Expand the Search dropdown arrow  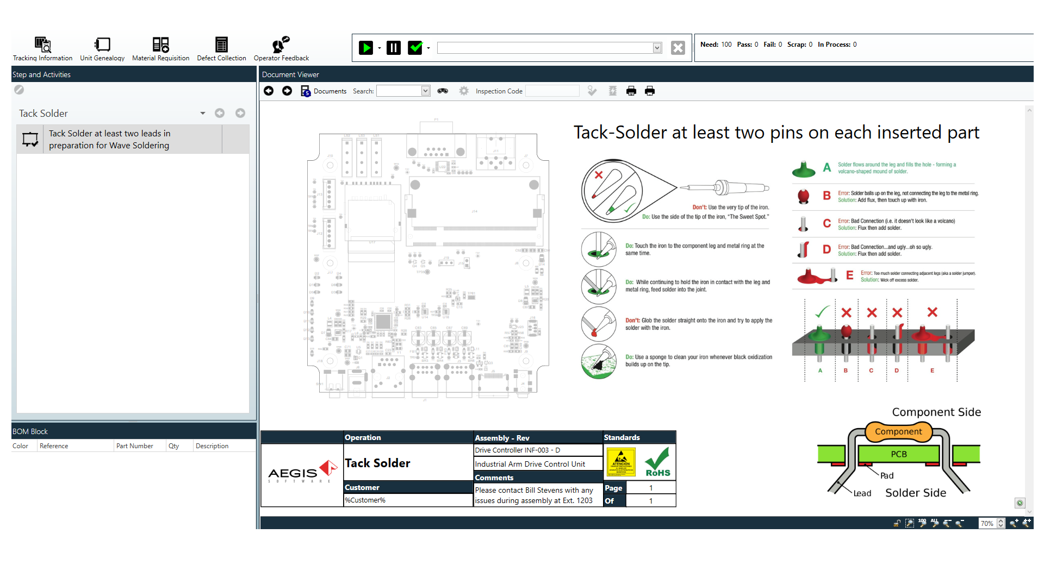[426, 91]
